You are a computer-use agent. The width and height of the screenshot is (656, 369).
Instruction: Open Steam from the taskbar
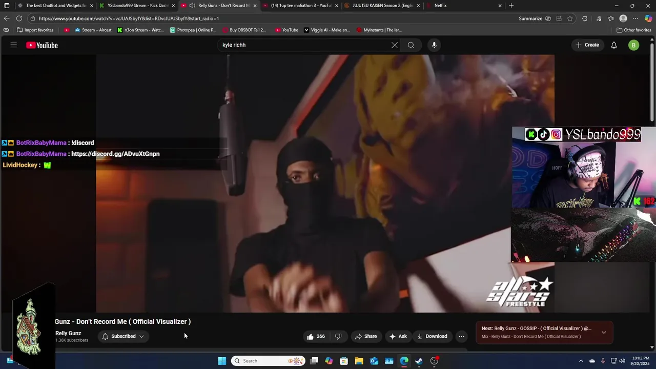point(419,361)
